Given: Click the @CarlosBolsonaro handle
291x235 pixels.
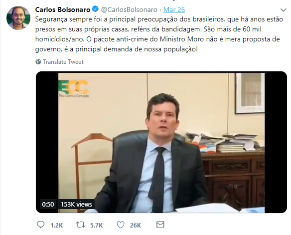Looking at the screenshot, I should (x=129, y=9).
